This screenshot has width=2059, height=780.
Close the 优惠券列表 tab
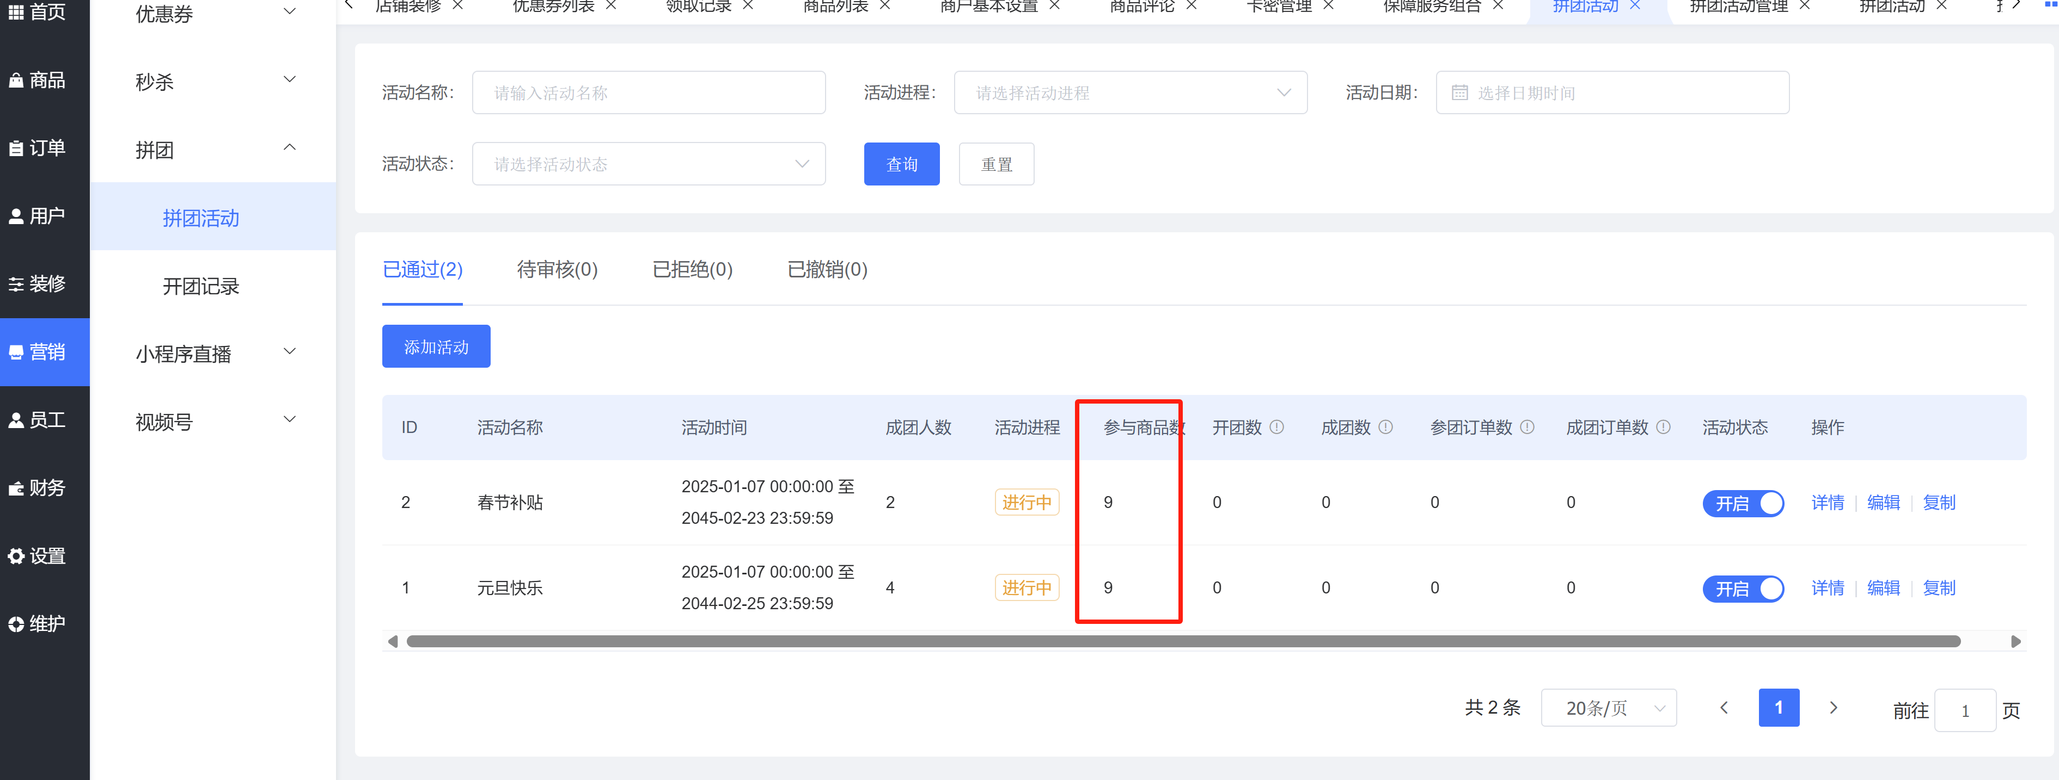click(610, 5)
